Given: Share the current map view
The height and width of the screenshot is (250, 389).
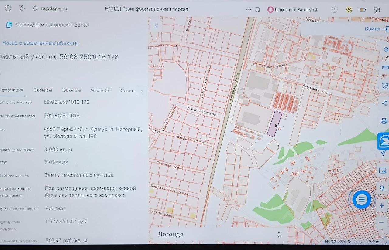Looking at the screenshot, I should [384, 103].
